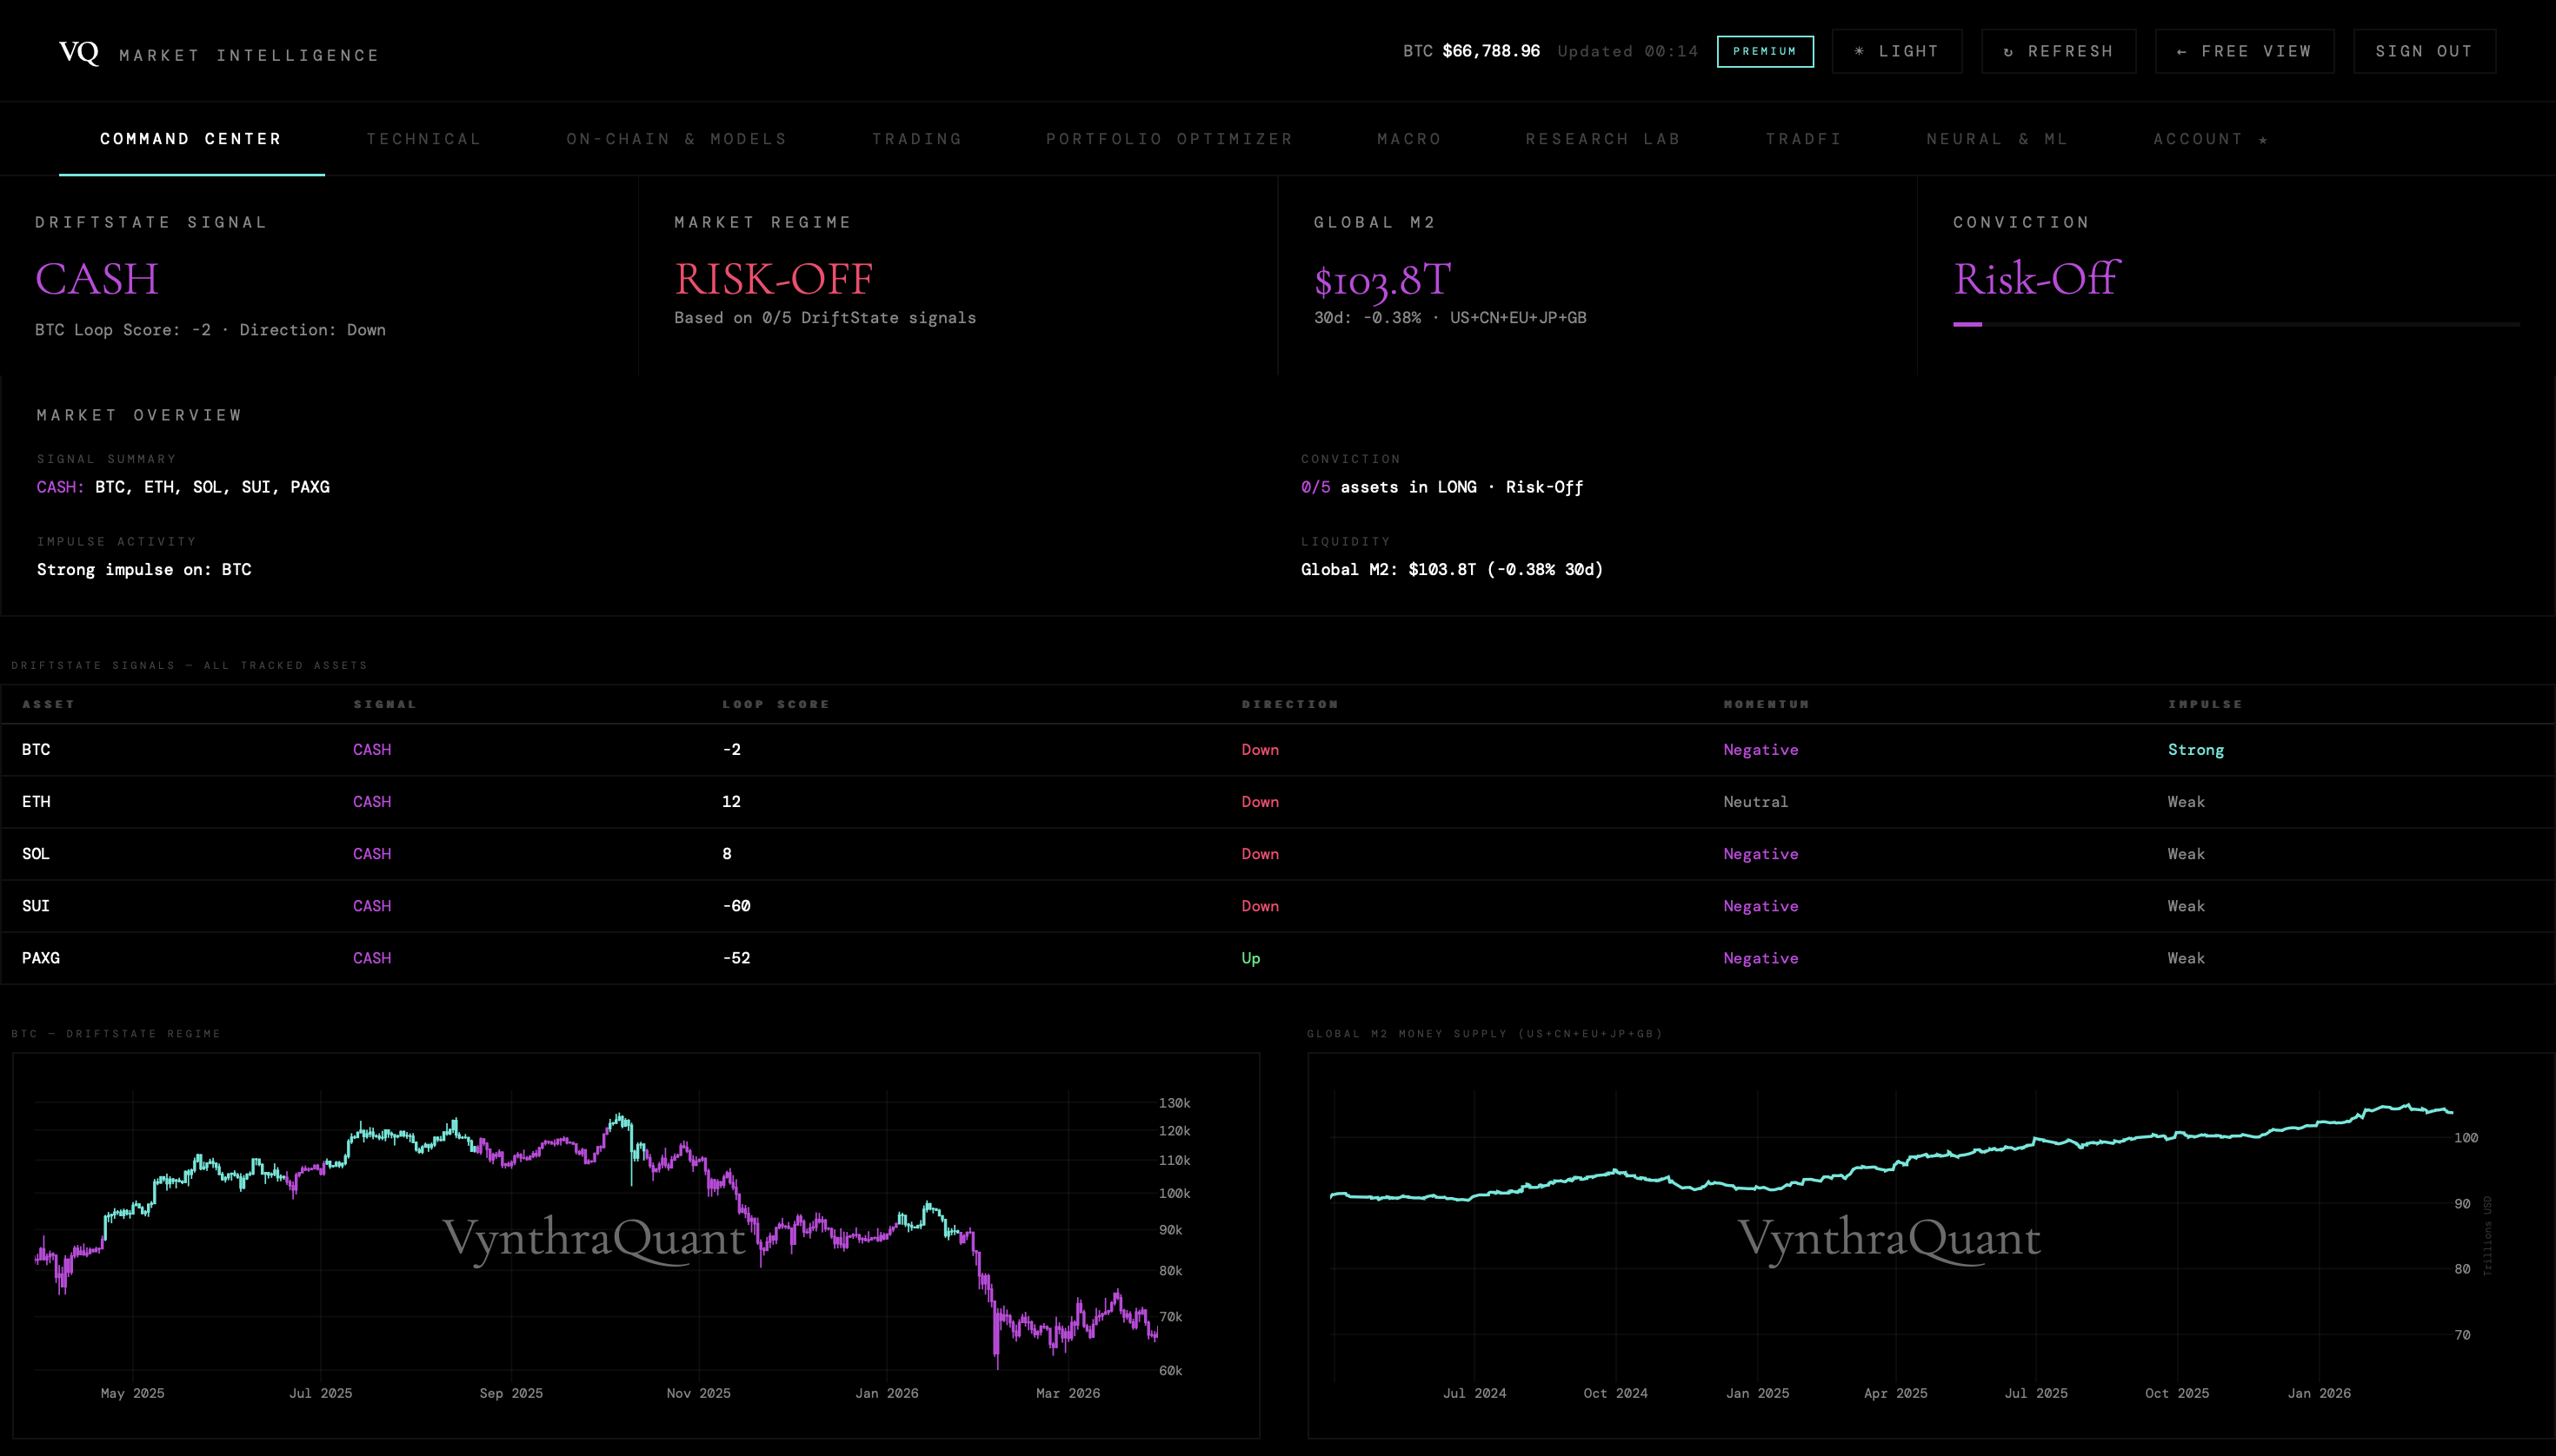The image size is (2556, 1456).
Task: Open the Research Lab tab
Action: click(x=1602, y=139)
